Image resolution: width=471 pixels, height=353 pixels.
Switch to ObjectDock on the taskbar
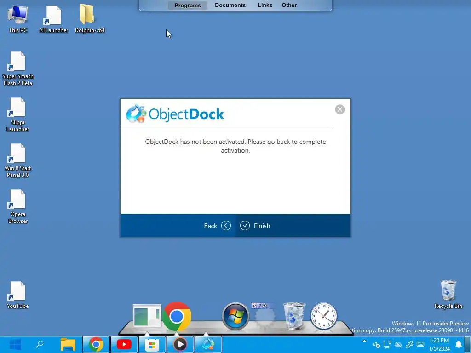(208, 344)
